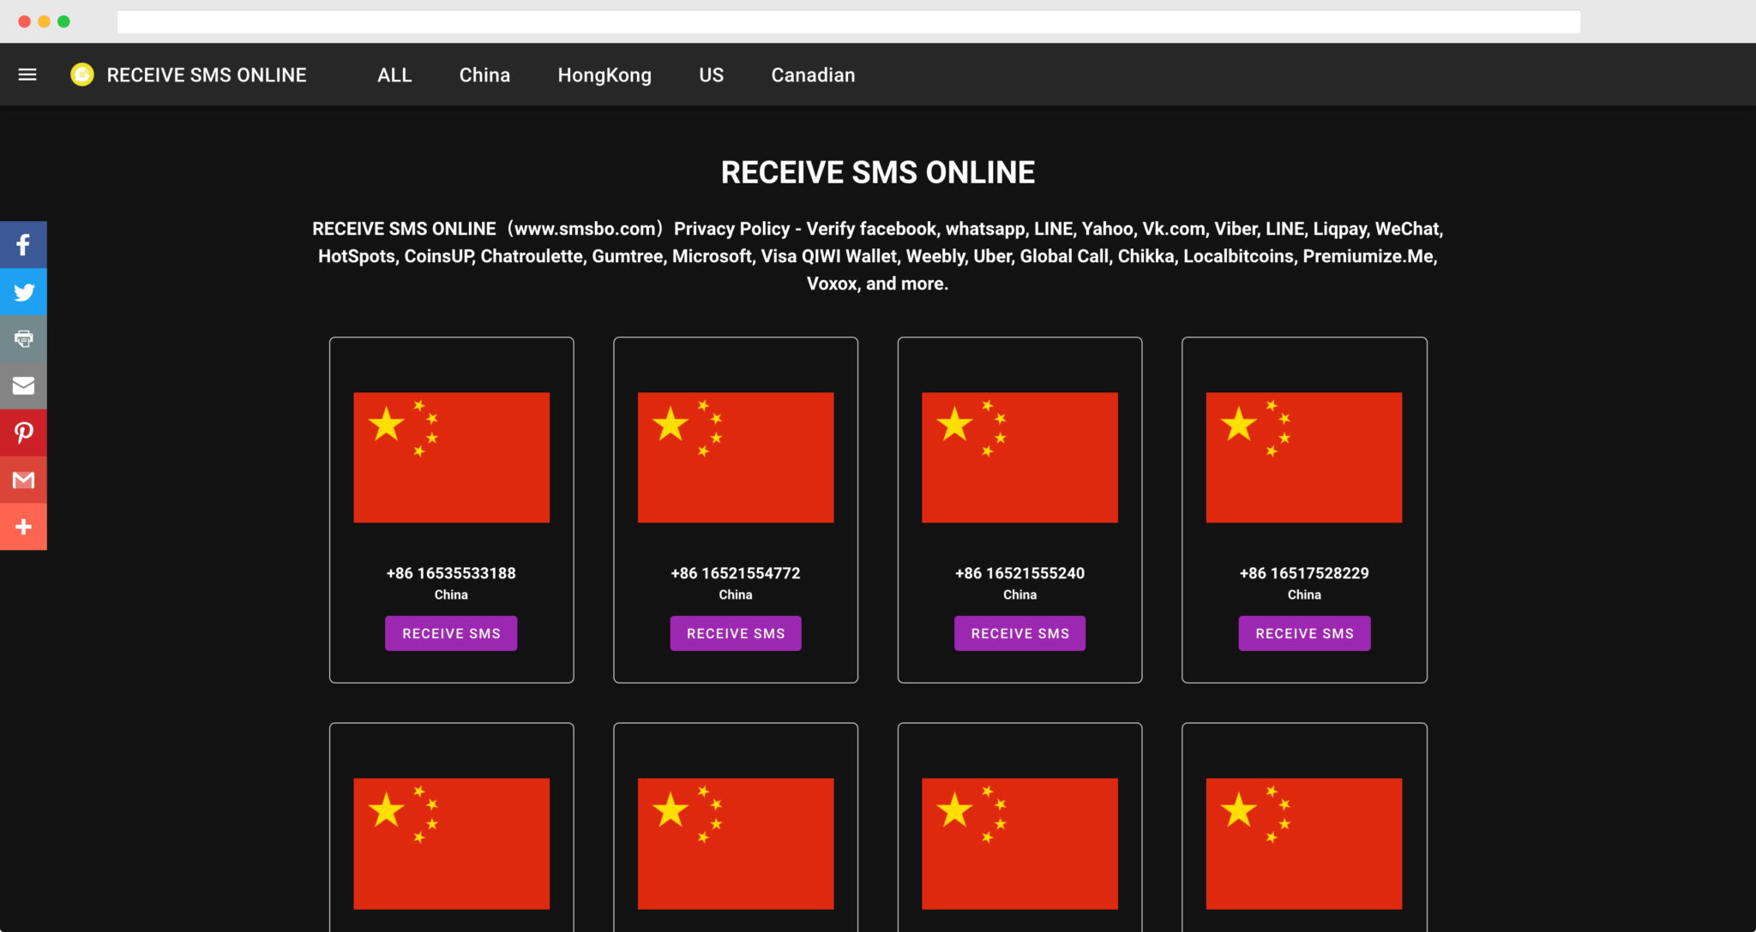Screen dimensions: 1756x932
Task: Share through the Gmail icon
Action: pos(23,480)
